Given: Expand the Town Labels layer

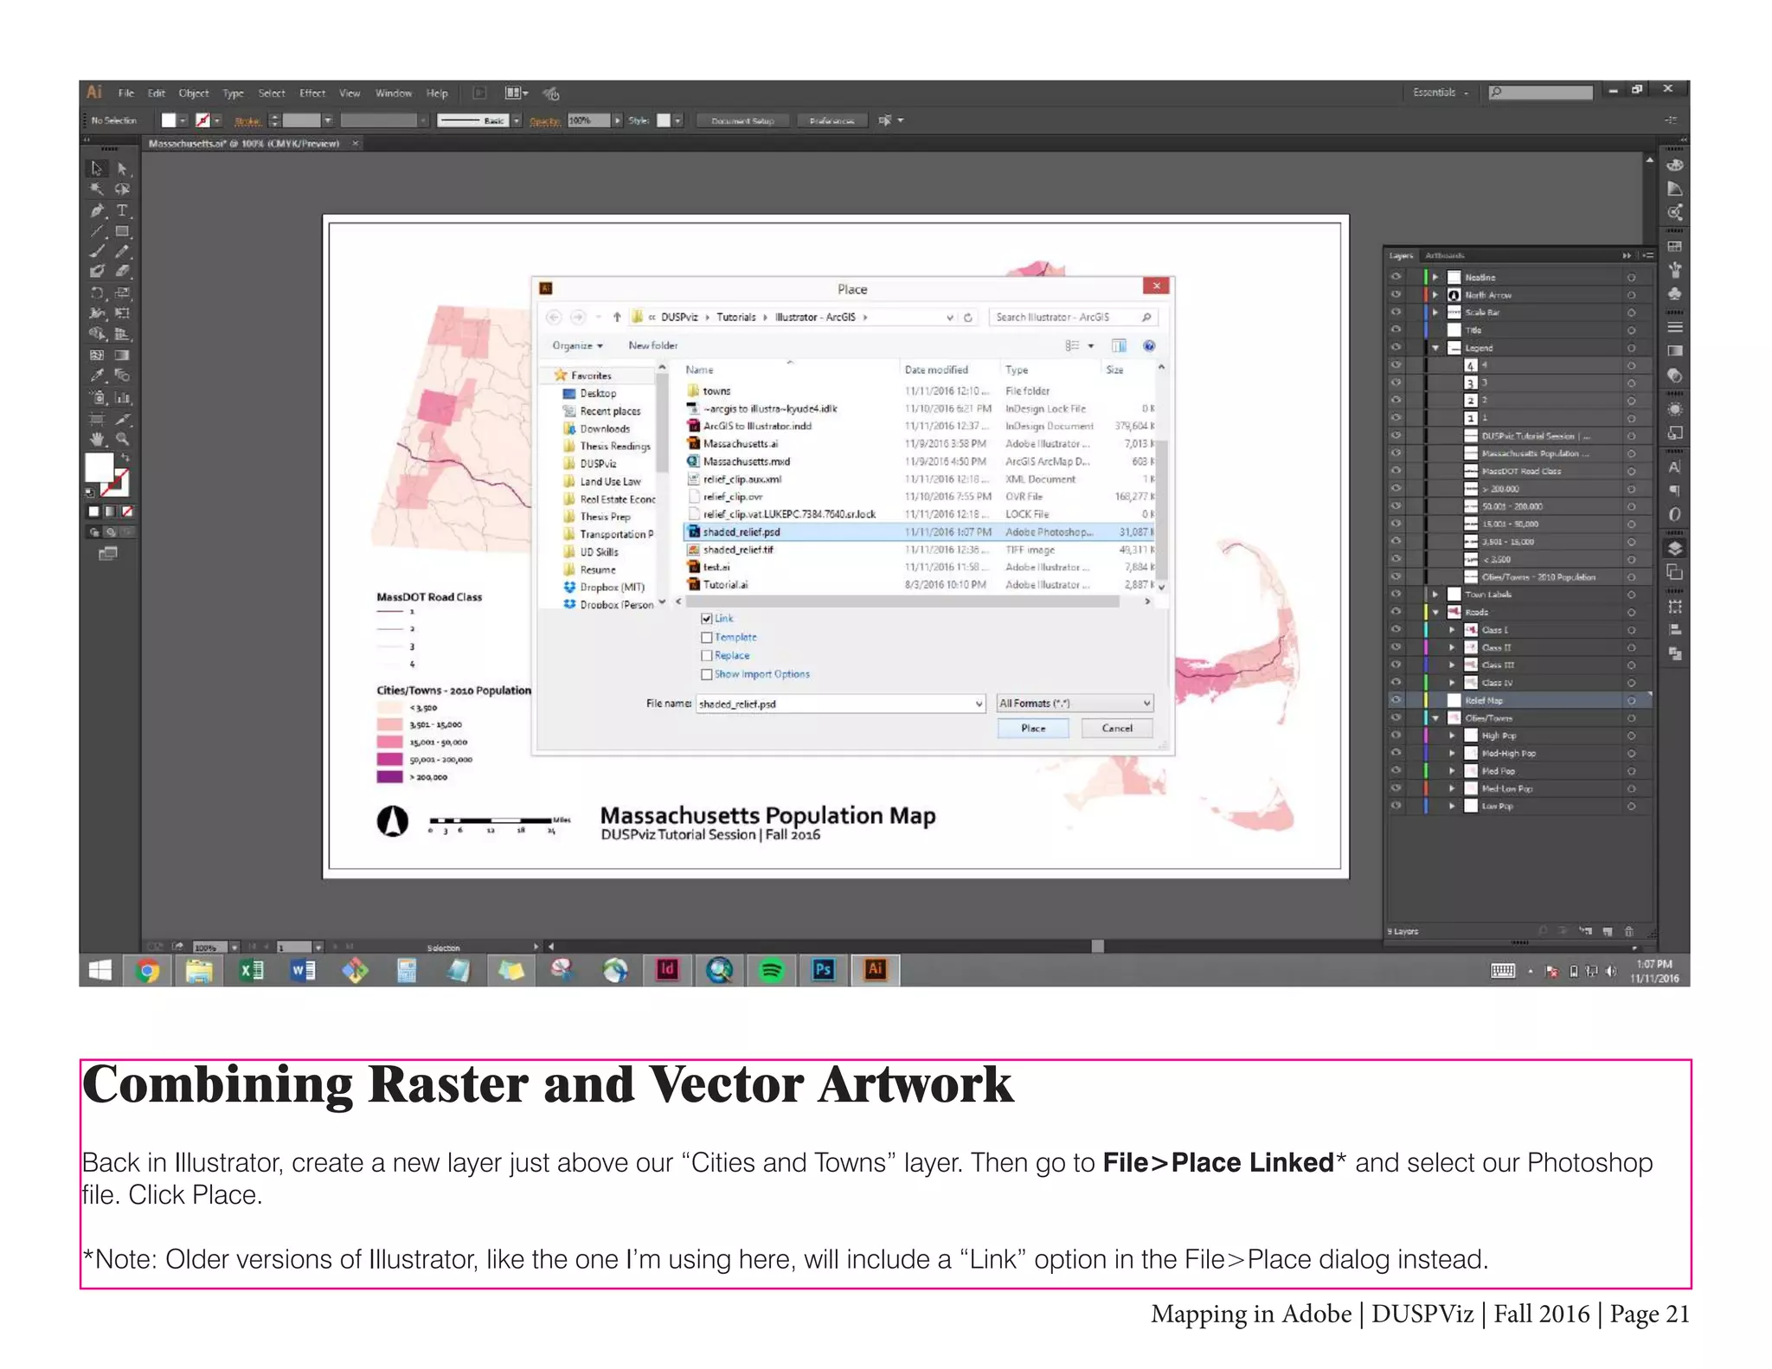Looking at the screenshot, I should point(1436,595).
